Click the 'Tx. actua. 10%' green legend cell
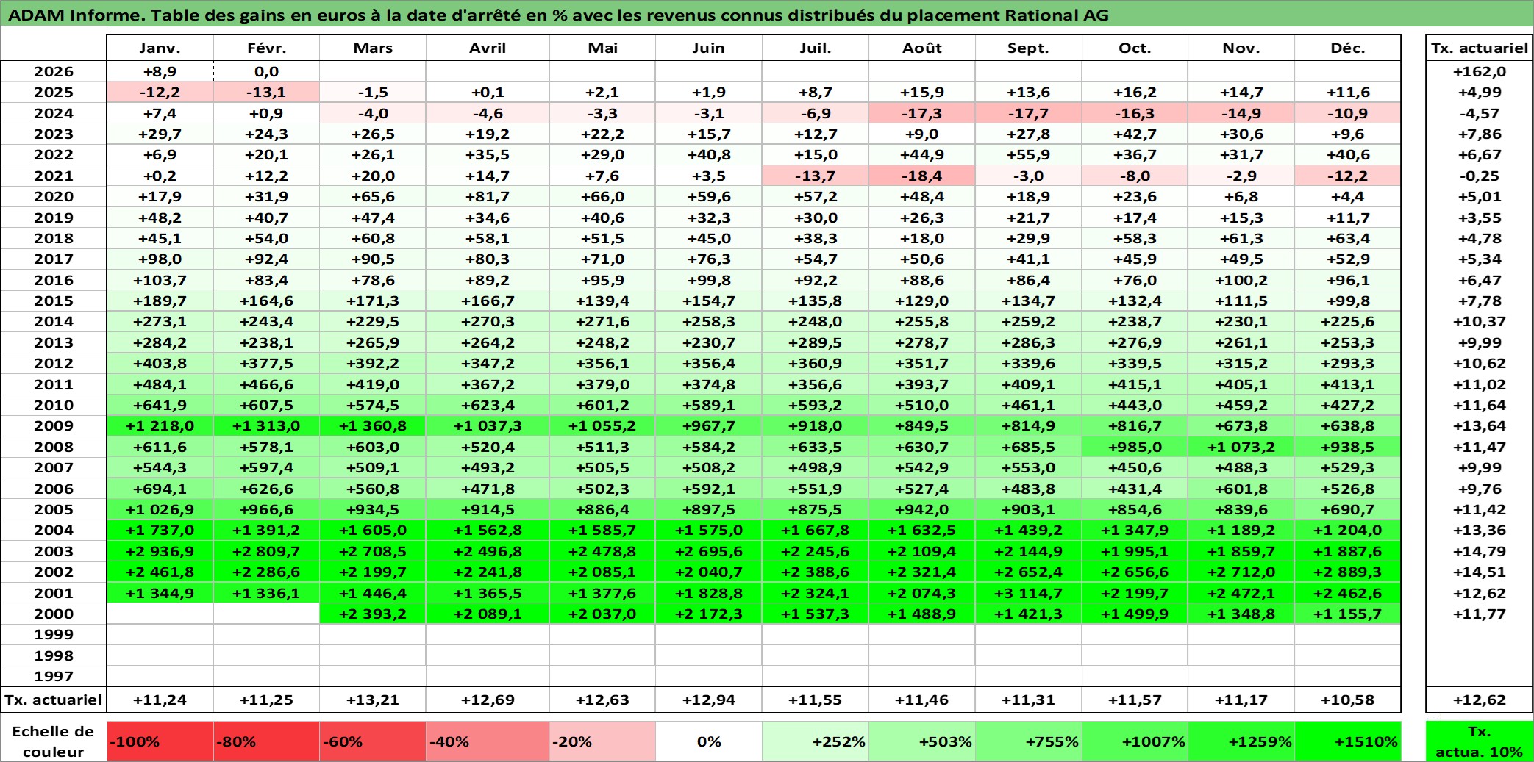The width and height of the screenshot is (1534, 762). (1479, 741)
